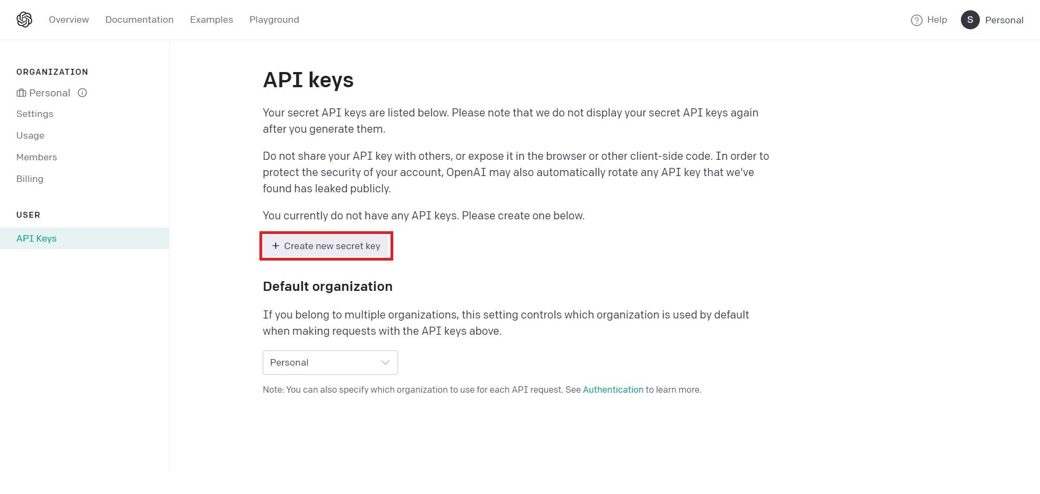Navigate to Examples in top navigation
Screen dimensions: 1040x494
tap(211, 20)
